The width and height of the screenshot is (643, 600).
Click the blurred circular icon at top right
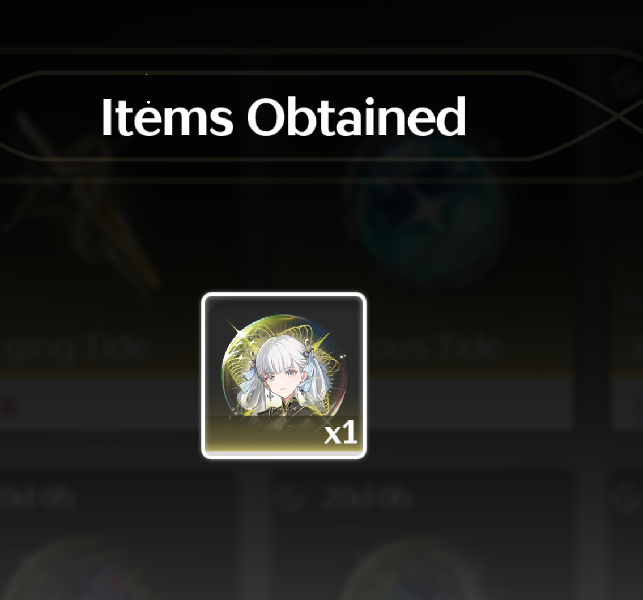[x=626, y=81]
